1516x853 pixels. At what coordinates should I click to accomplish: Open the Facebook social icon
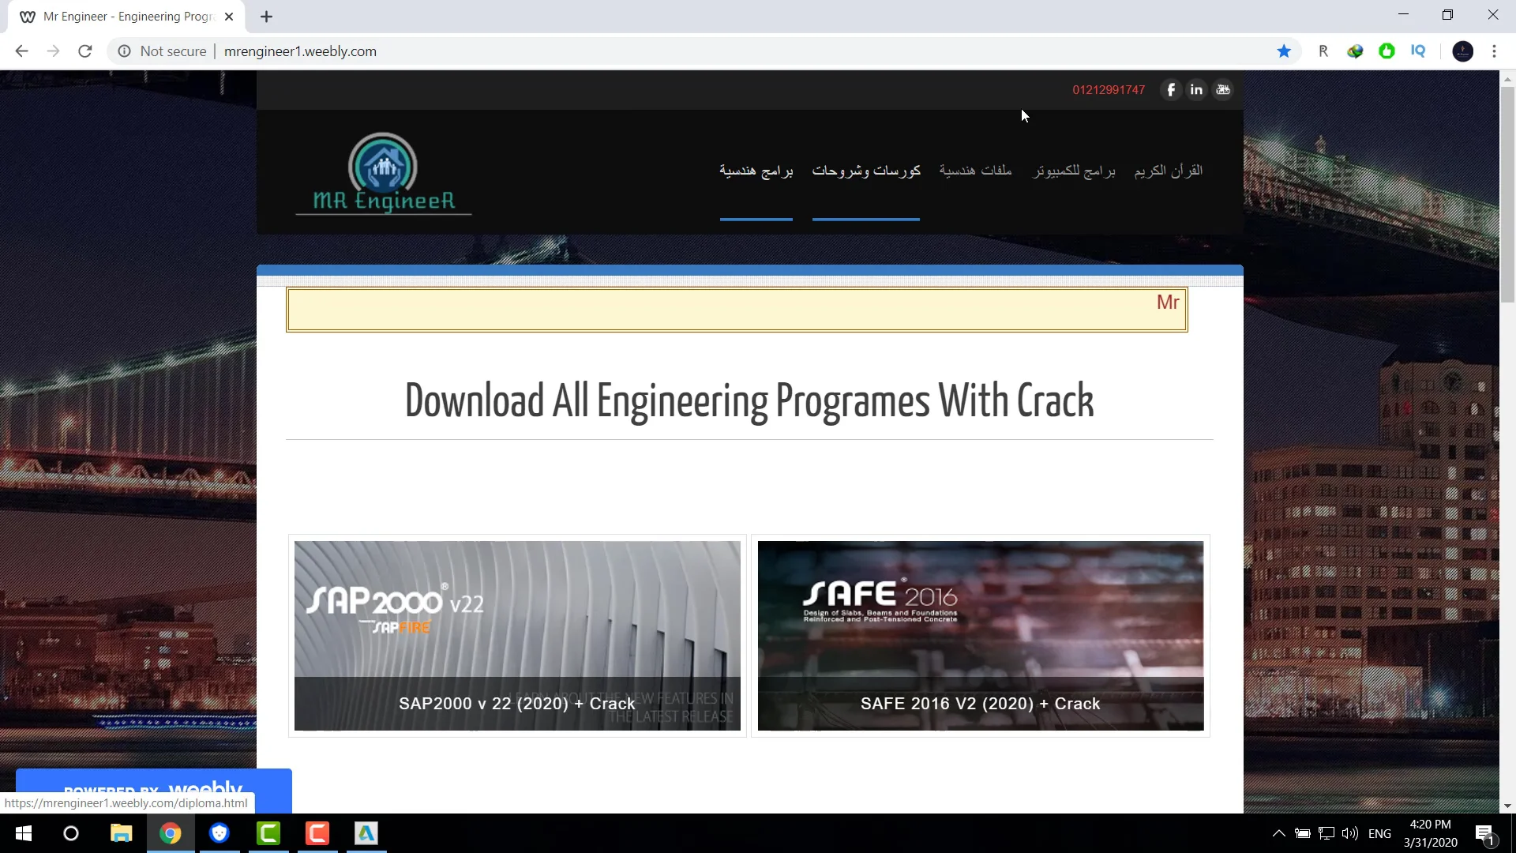tap(1171, 90)
